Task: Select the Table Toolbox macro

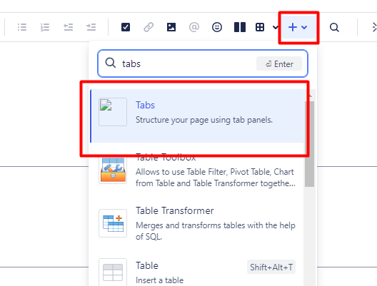Action: [x=197, y=170]
